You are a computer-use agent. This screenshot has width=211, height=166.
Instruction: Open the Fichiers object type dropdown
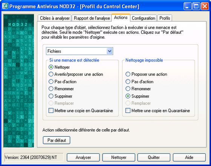[80, 51]
